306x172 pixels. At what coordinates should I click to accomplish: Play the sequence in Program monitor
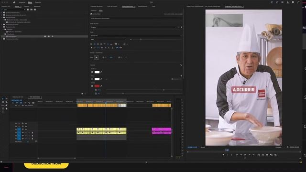(x=245, y=155)
